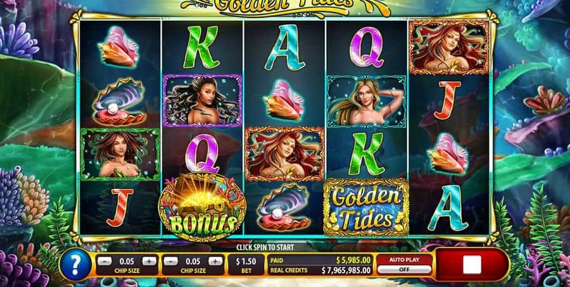Click the green-framed mermaid symbol
The height and width of the screenshot is (287, 570).
(x=120, y=154)
